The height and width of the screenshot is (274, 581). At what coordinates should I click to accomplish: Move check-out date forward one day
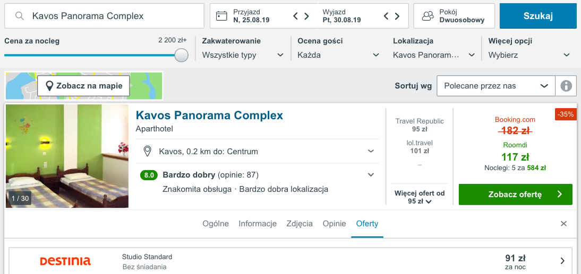click(x=397, y=16)
